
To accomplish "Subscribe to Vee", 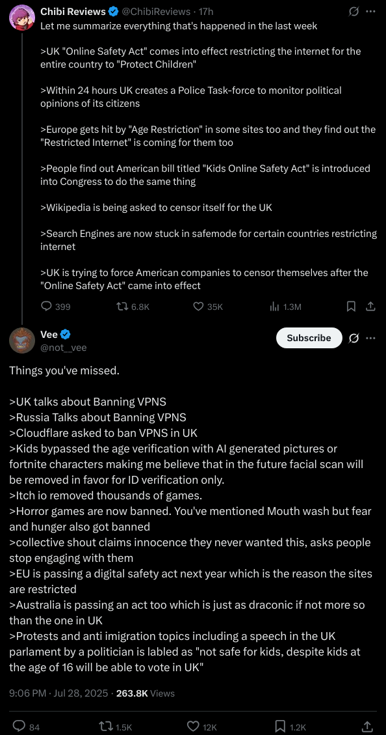I will [x=309, y=338].
